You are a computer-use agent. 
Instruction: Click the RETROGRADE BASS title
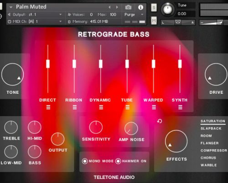point(114,34)
